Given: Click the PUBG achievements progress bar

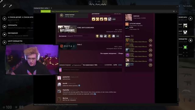Looking at the screenshot, I should 80,36.
